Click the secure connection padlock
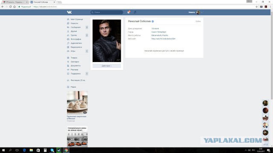The width and height of the screenshot is (273, 153). pyautogui.click(x=19, y=7)
